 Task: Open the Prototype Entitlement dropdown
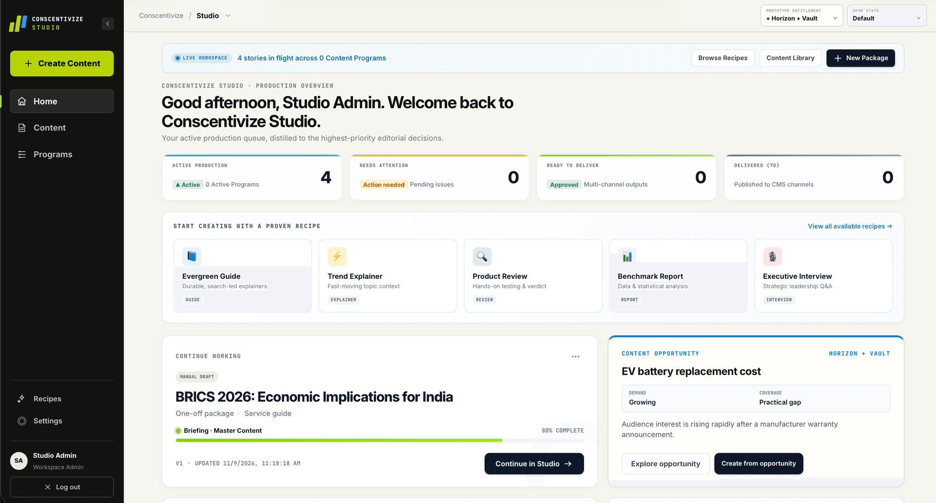801,16
